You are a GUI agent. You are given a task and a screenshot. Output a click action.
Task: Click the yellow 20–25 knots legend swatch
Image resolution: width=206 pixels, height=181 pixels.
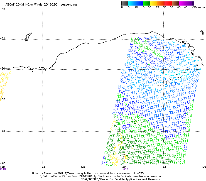point(154,3)
